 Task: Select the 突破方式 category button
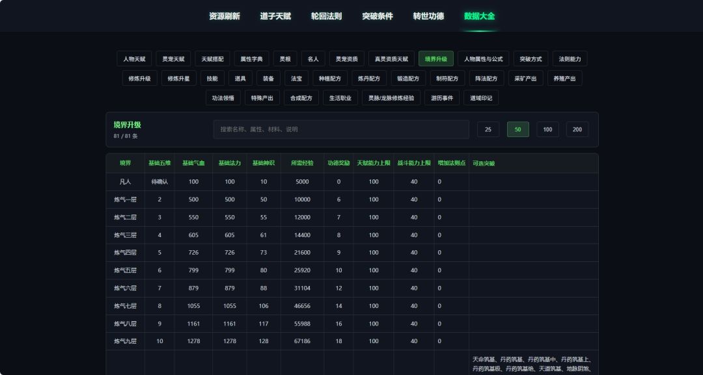pos(531,58)
